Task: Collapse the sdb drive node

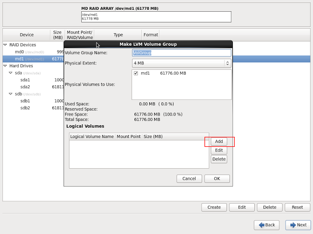Action: pyautogui.click(x=11, y=94)
